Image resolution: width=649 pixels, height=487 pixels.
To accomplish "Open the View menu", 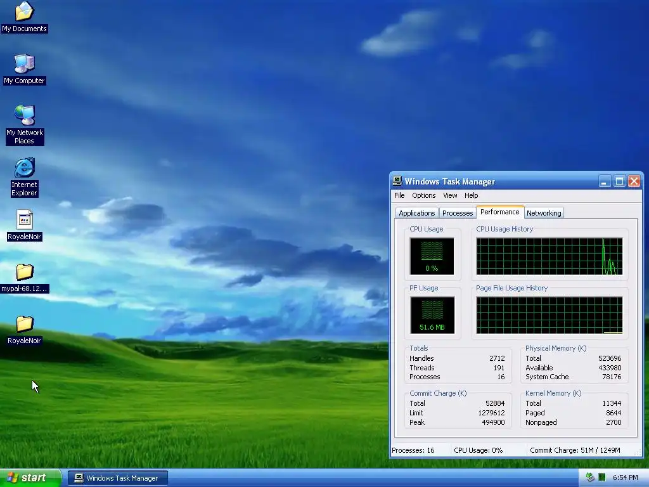I will point(450,195).
